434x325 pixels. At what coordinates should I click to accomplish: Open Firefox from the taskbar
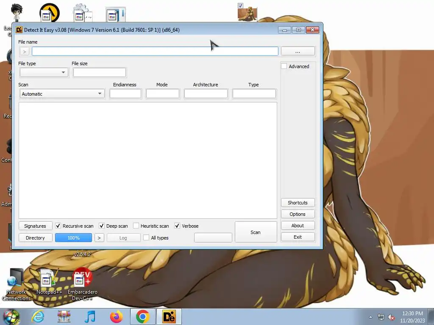tap(117, 317)
